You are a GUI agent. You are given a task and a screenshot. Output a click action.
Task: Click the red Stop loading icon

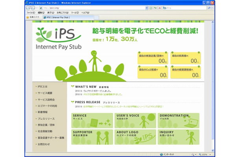point(160,8)
